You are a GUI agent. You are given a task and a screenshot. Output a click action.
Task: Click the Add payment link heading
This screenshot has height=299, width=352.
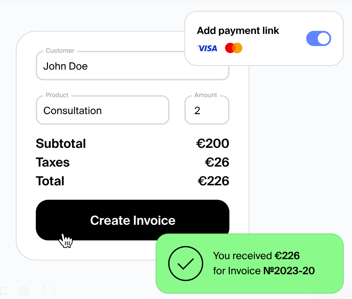click(x=238, y=31)
